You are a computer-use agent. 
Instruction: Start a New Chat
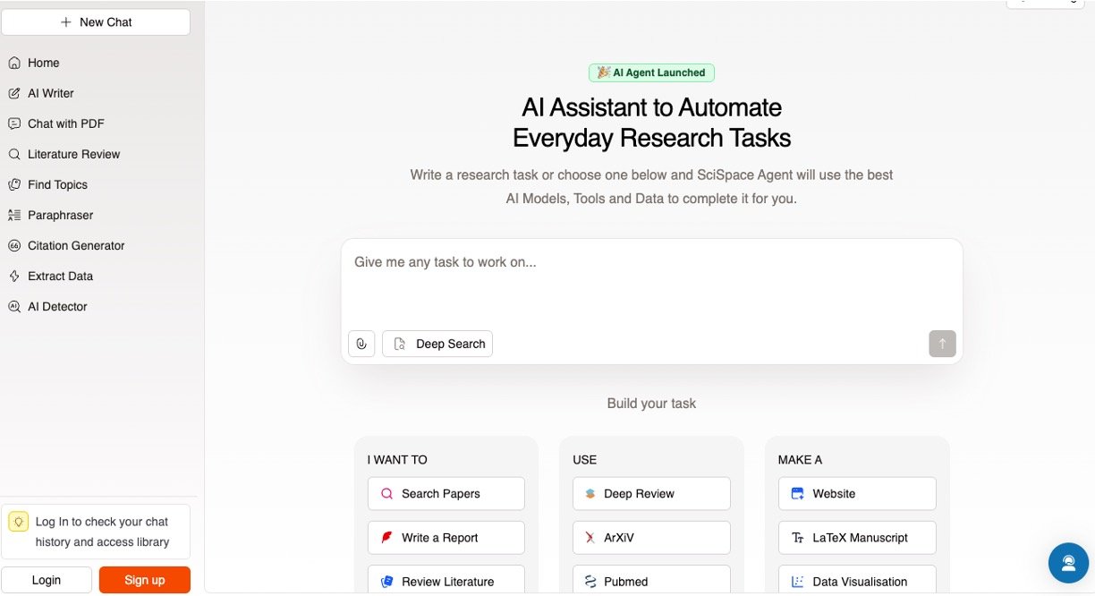coord(96,22)
